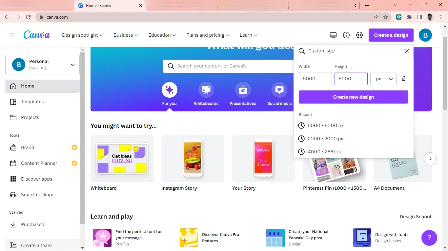Share this page from the address bar
The image size is (448, 251).
(375, 17)
